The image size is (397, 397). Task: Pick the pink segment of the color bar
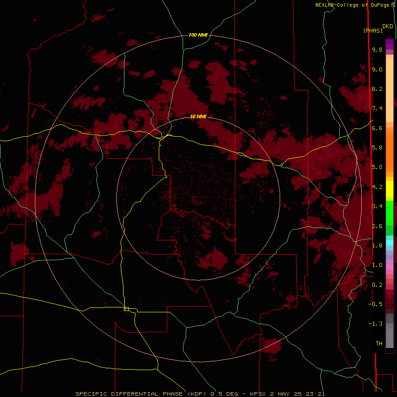tap(390, 267)
